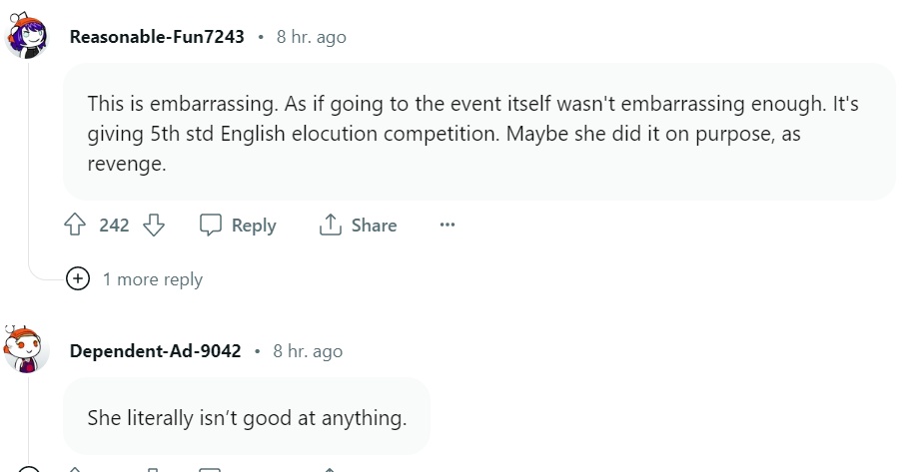The image size is (921, 472).
Task: Downvote the Reasonable-Fun7243 comment
Action: pos(154,226)
